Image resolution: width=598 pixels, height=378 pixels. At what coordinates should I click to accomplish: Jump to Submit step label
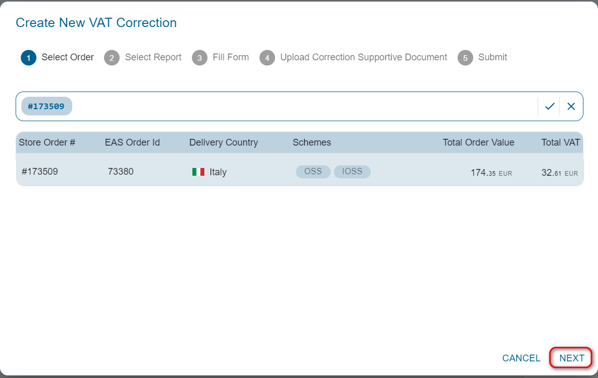click(x=492, y=57)
